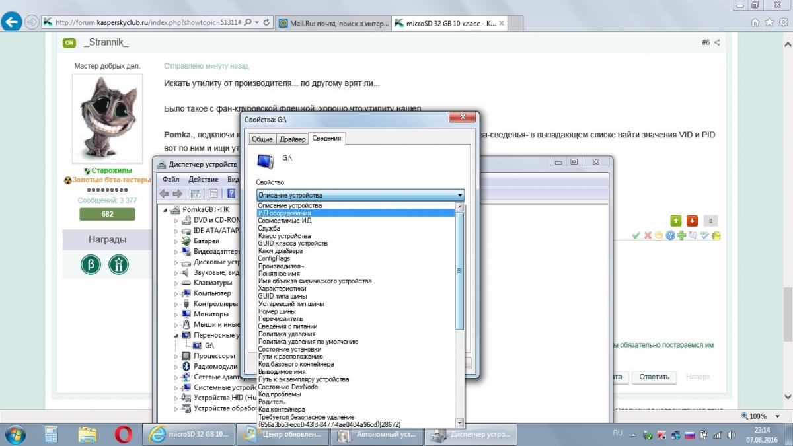
Task: Click the green upvote arrow on post
Action: [676, 221]
